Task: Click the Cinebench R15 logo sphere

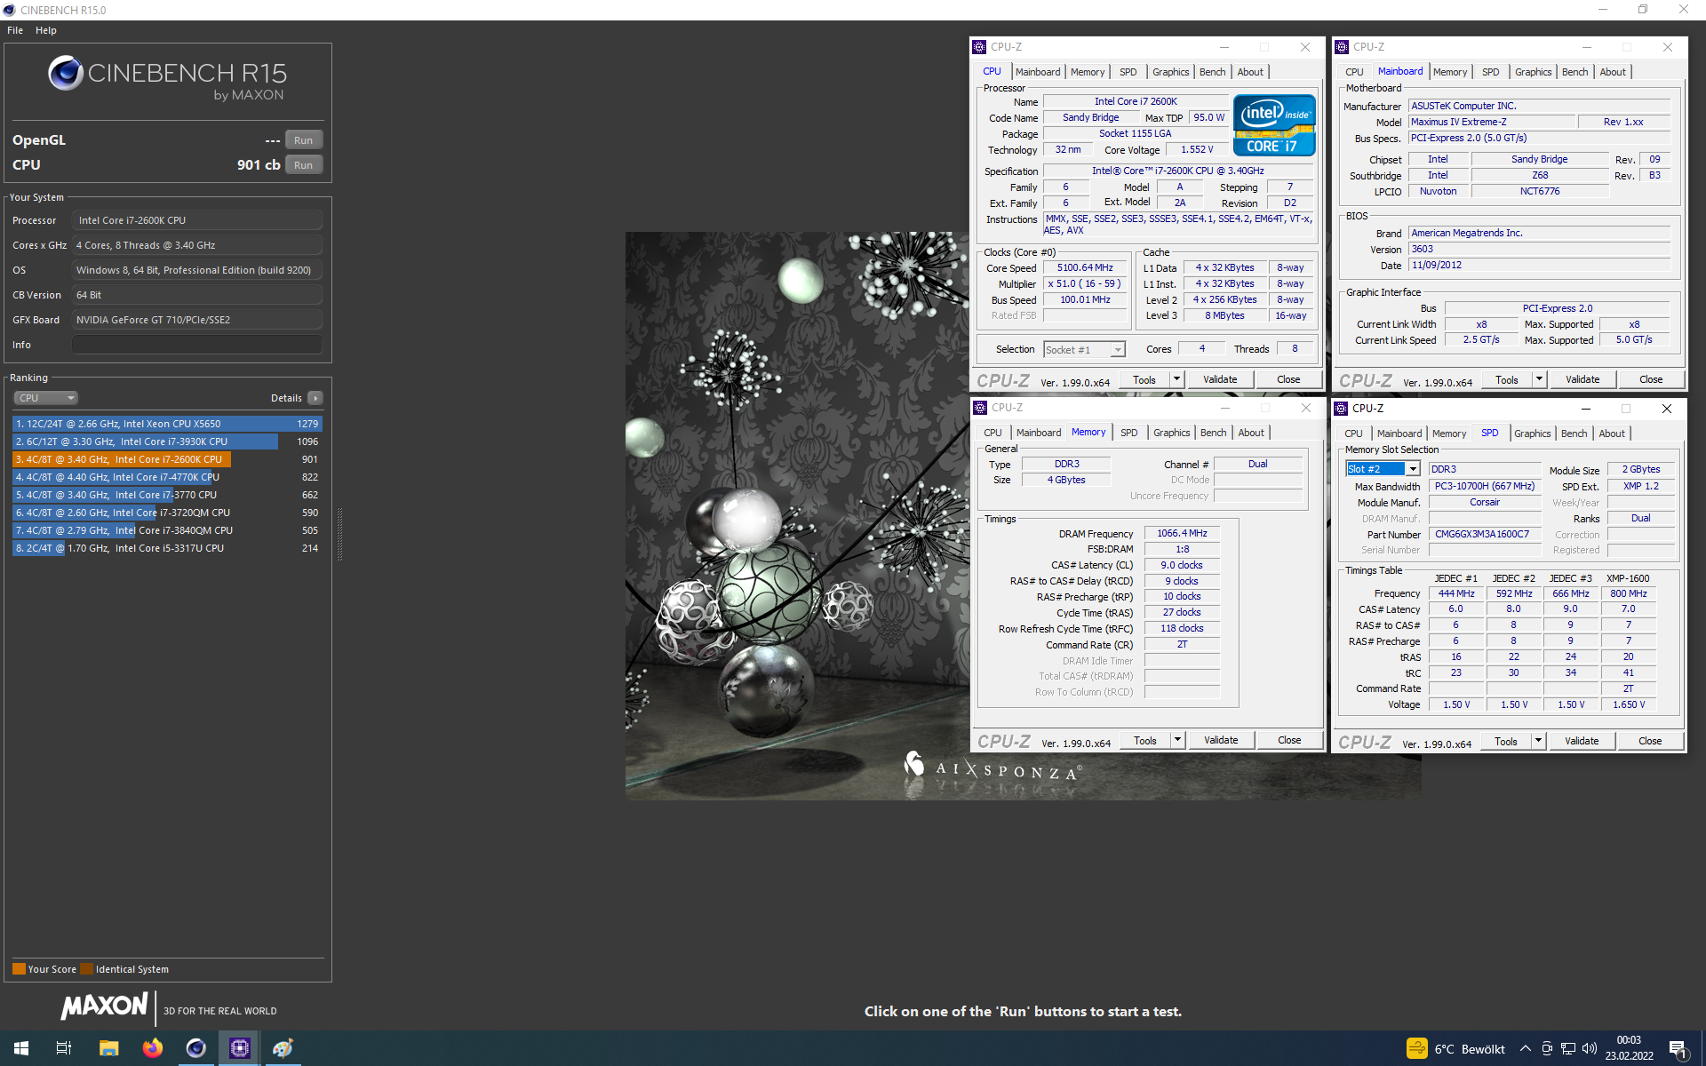Action: 66,73
